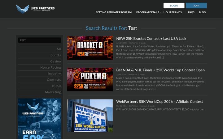The height and width of the screenshot is (139, 223).
Task: Click the Sports tag under WorldCup 2026 article
Action: pos(152,106)
